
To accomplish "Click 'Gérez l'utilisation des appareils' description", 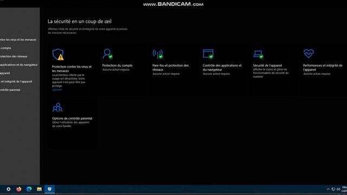I will (70, 124).
